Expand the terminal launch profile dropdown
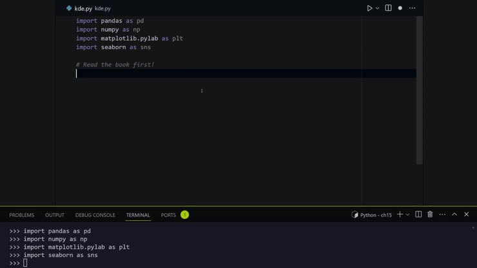 click(x=407, y=215)
